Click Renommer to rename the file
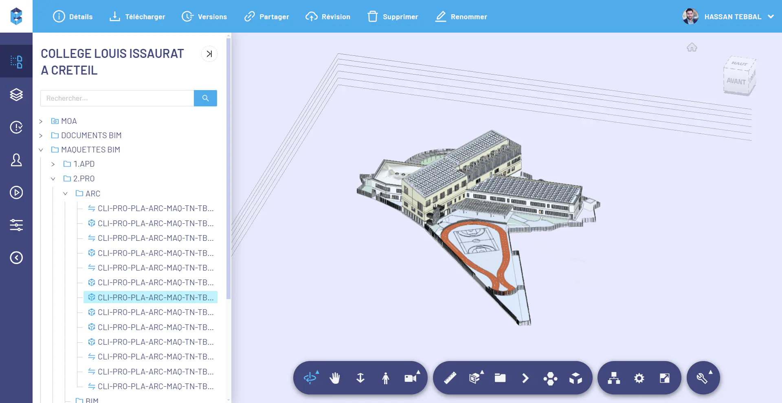This screenshot has width=782, height=403. (x=461, y=17)
